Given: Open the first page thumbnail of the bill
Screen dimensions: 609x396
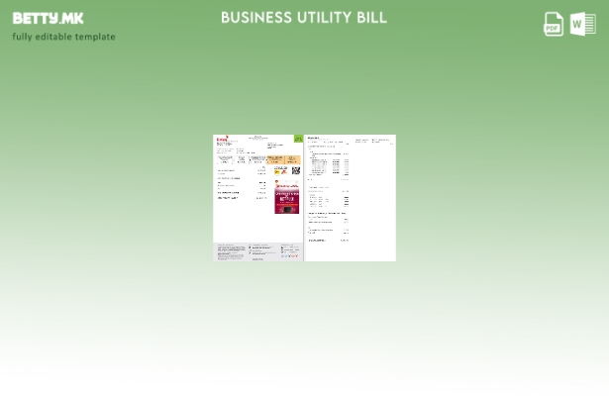Looking at the screenshot, I should coord(257,197).
